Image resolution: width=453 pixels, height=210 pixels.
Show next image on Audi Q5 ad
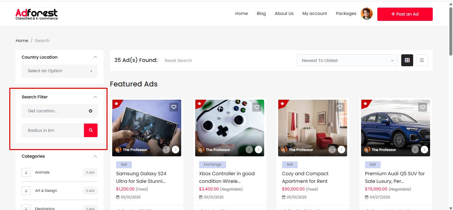tap(424, 150)
